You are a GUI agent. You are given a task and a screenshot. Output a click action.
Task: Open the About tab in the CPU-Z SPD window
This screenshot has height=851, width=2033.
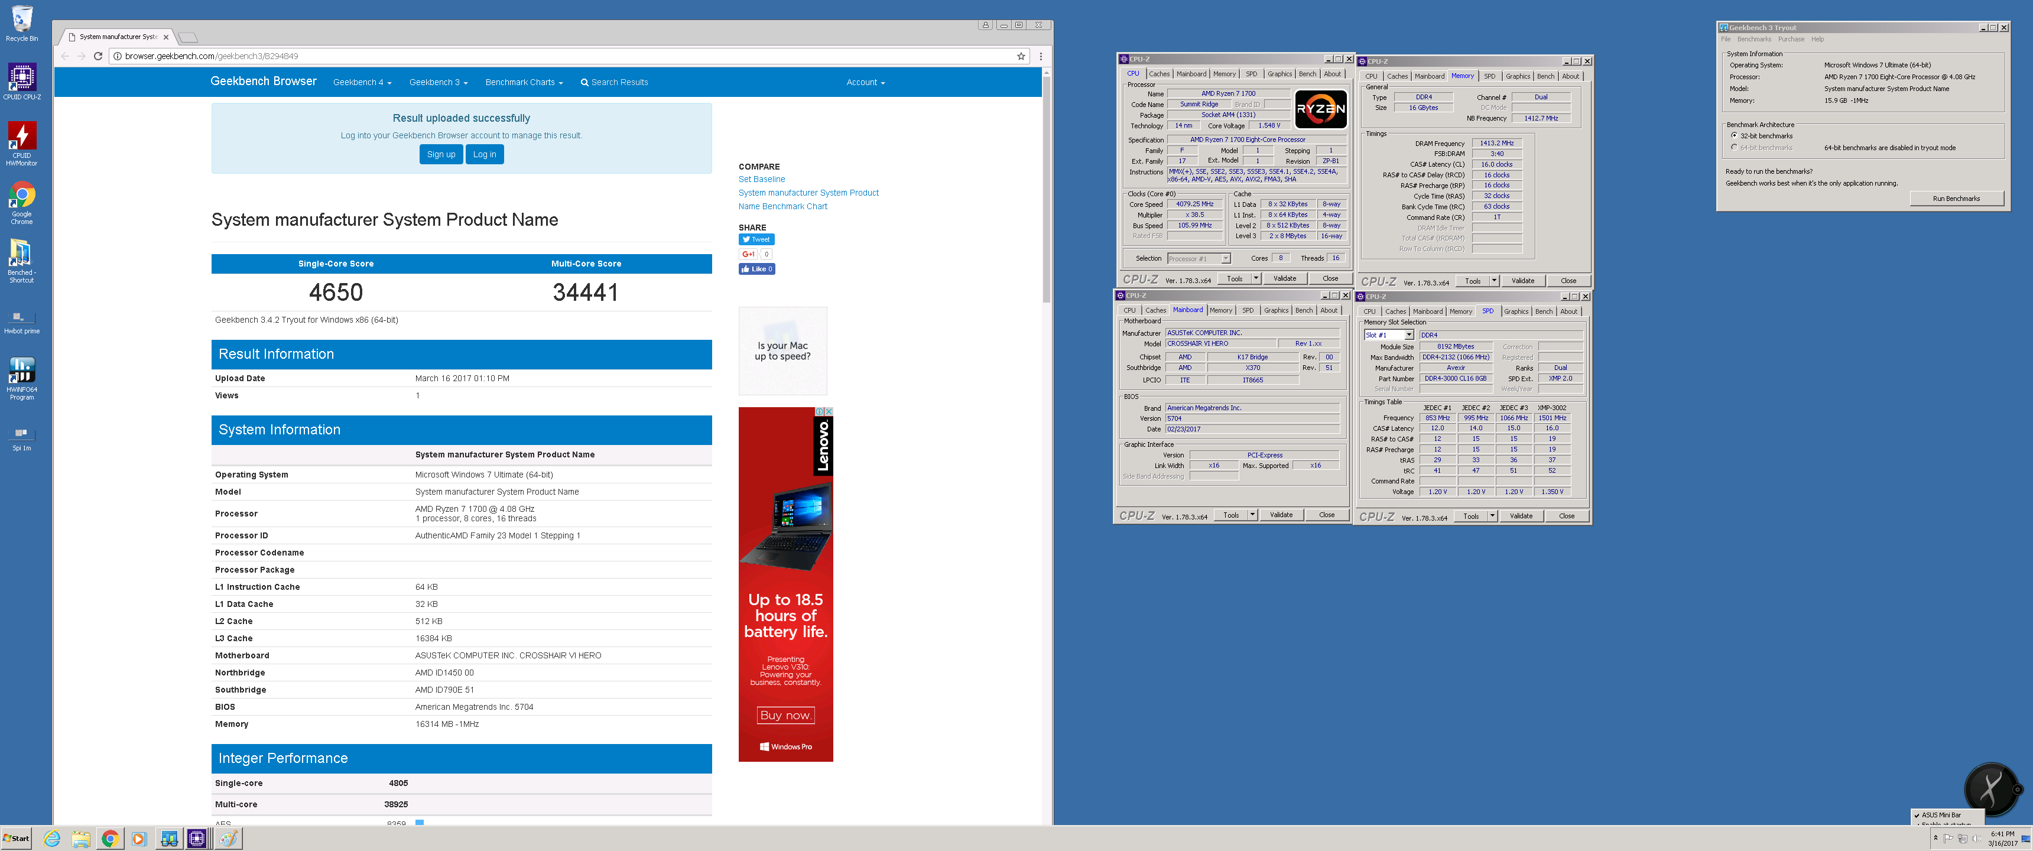click(1568, 311)
